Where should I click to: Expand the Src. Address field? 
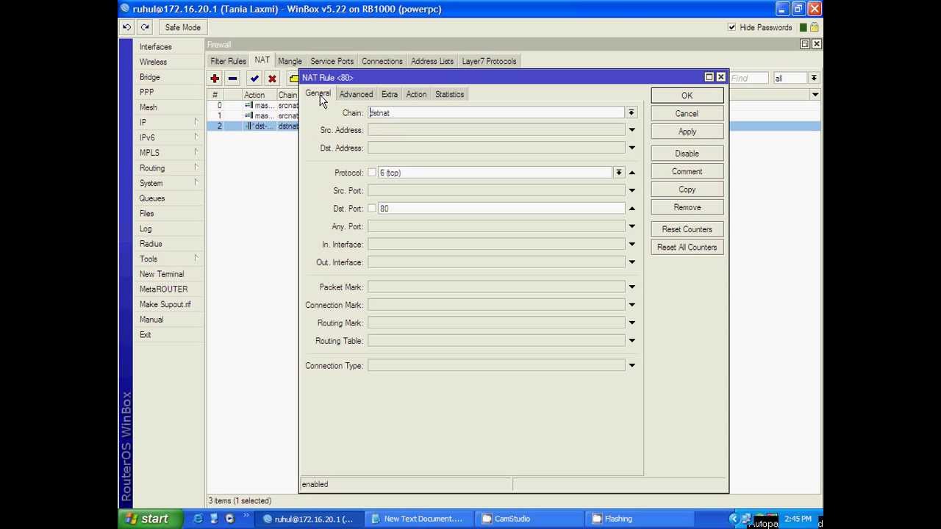(631, 130)
